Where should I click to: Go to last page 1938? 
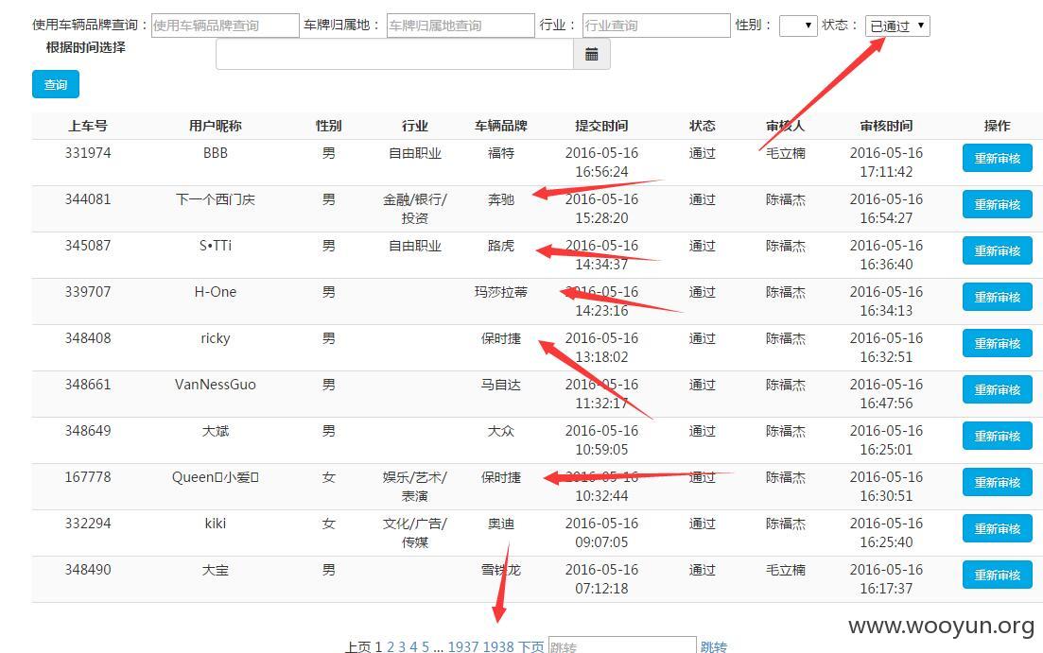[x=498, y=646]
